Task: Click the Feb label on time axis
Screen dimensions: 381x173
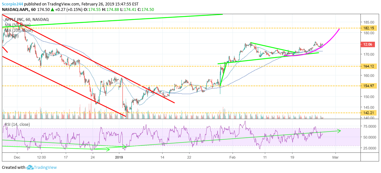Action: [x=233, y=157]
